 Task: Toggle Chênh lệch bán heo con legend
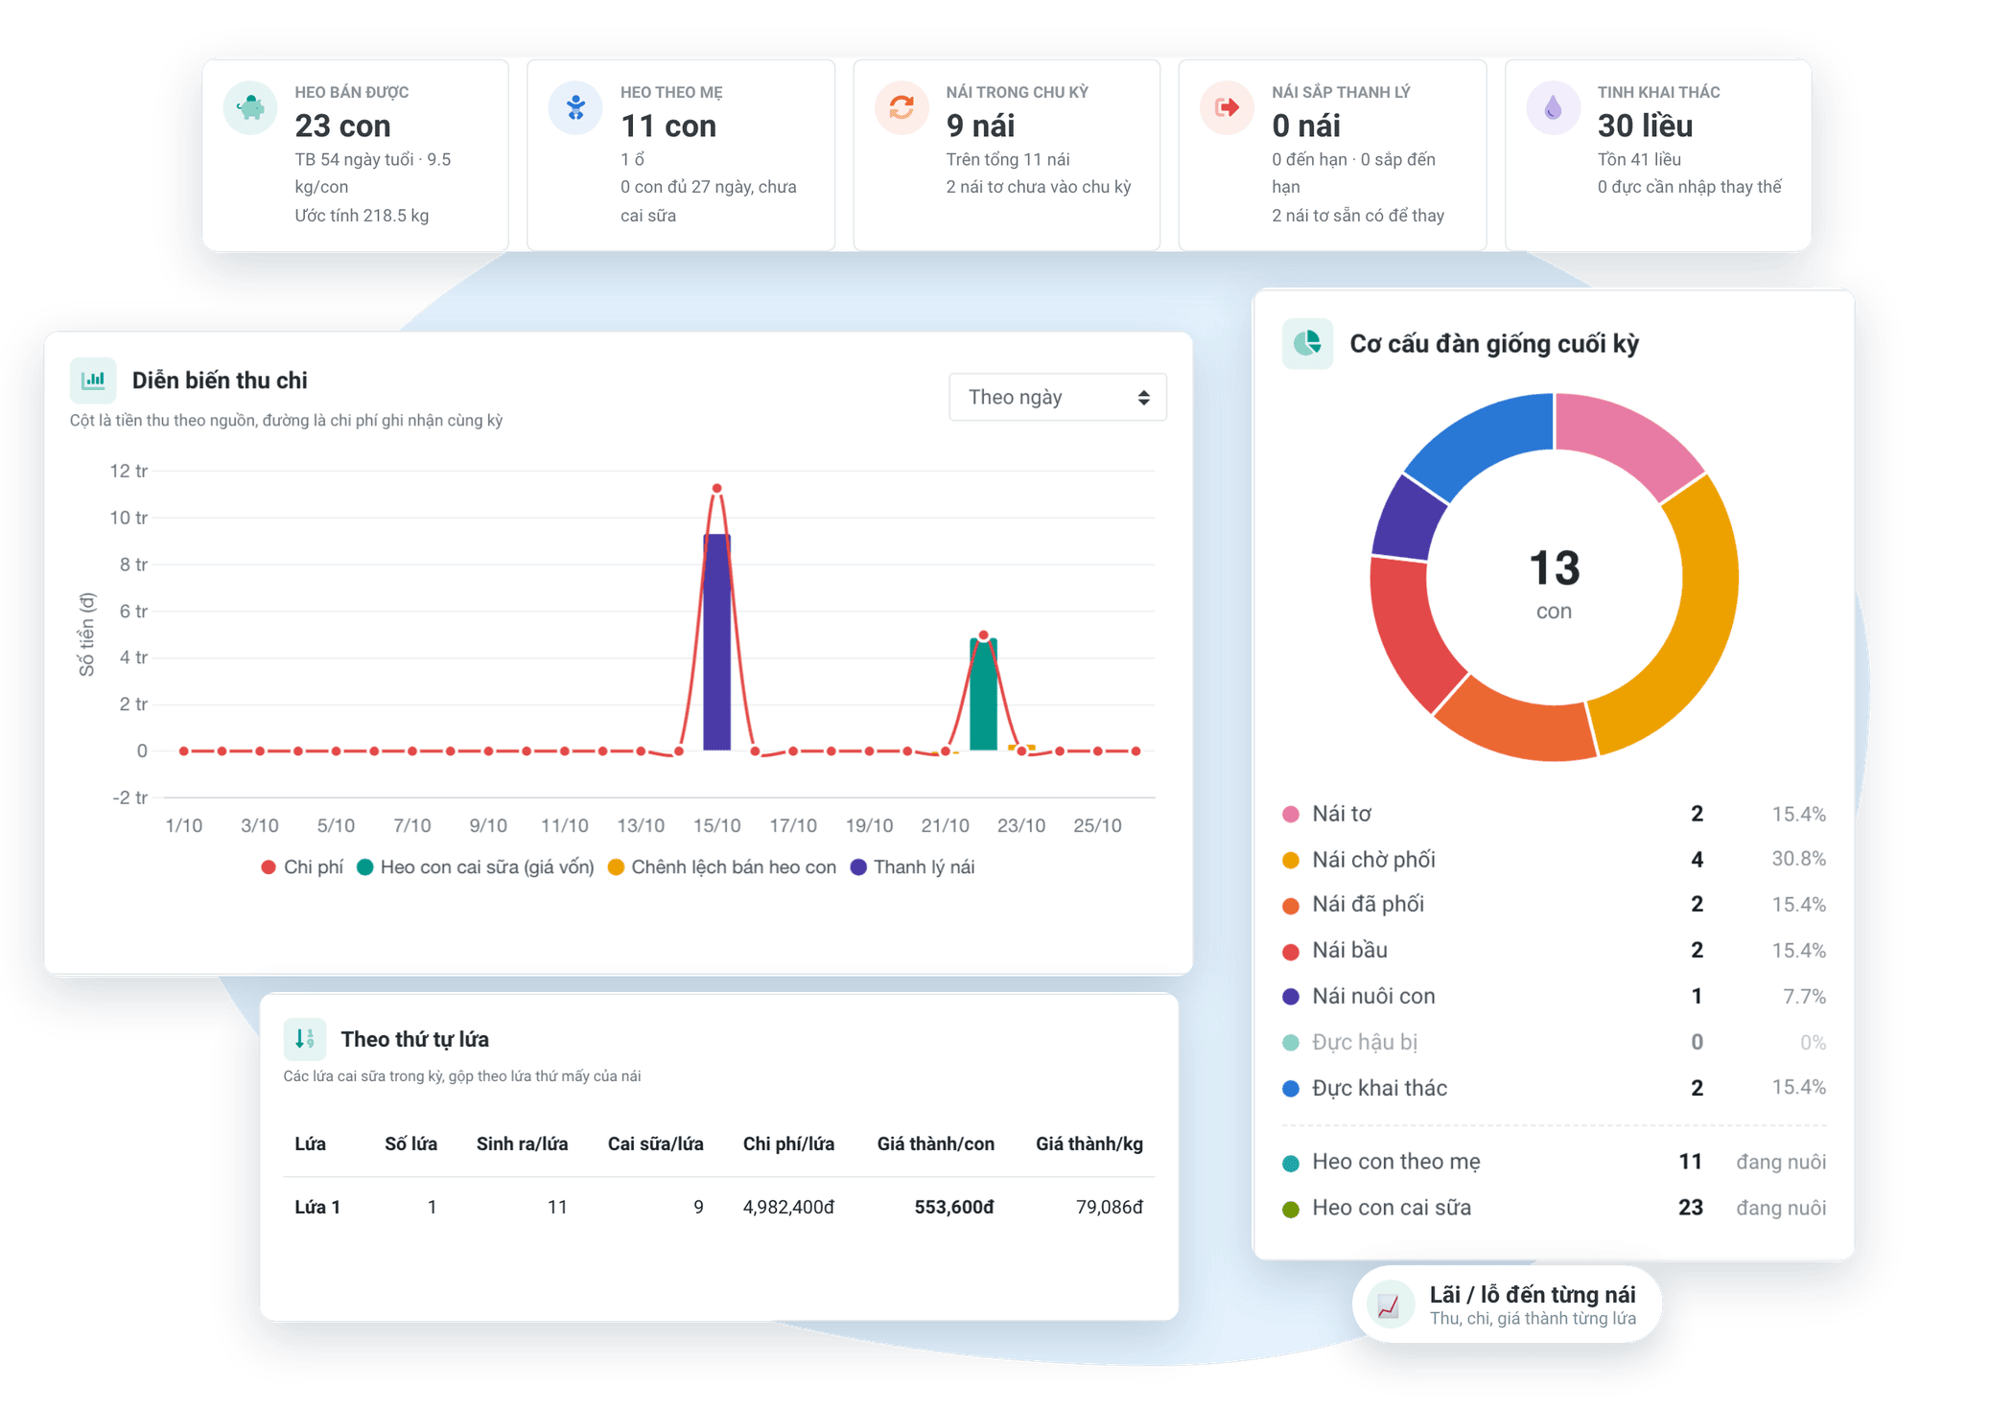pos(722,866)
